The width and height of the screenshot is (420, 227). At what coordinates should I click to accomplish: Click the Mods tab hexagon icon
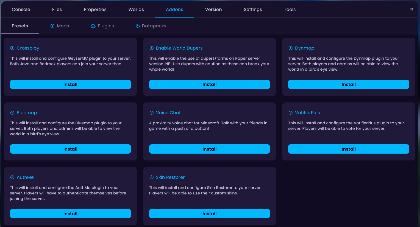[52, 26]
